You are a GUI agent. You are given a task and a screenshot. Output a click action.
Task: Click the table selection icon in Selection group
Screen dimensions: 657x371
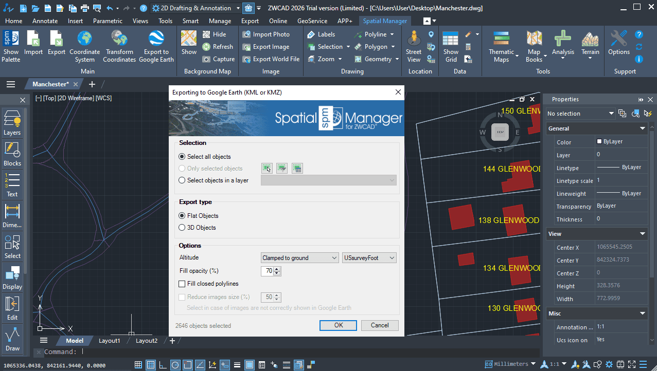(x=297, y=168)
